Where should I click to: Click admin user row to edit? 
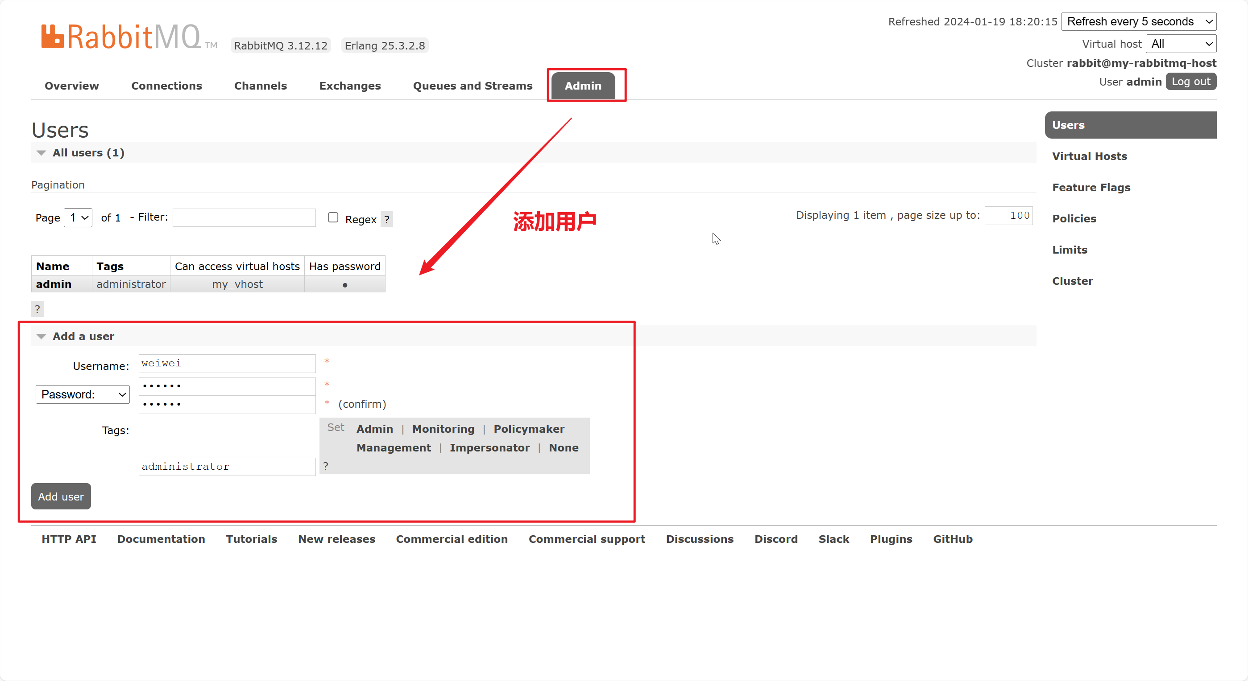click(52, 284)
